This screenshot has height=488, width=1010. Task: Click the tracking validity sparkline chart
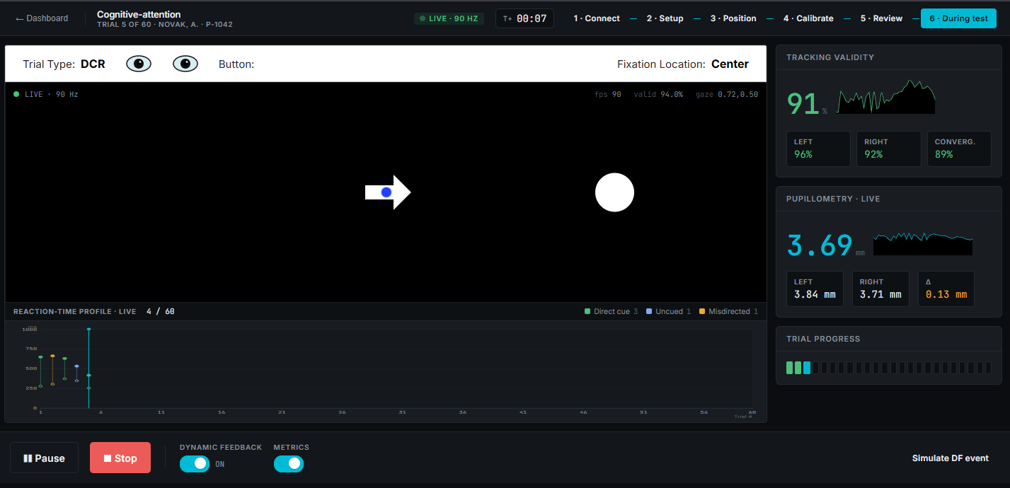pyautogui.click(x=886, y=98)
